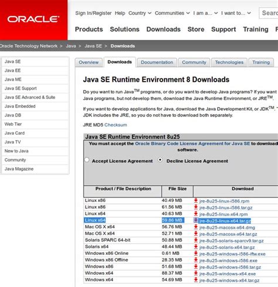Download jre-8u25-linux-x64.tar.gz file link
The height and width of the screenshot is (287, 278).
click(225, 221)
